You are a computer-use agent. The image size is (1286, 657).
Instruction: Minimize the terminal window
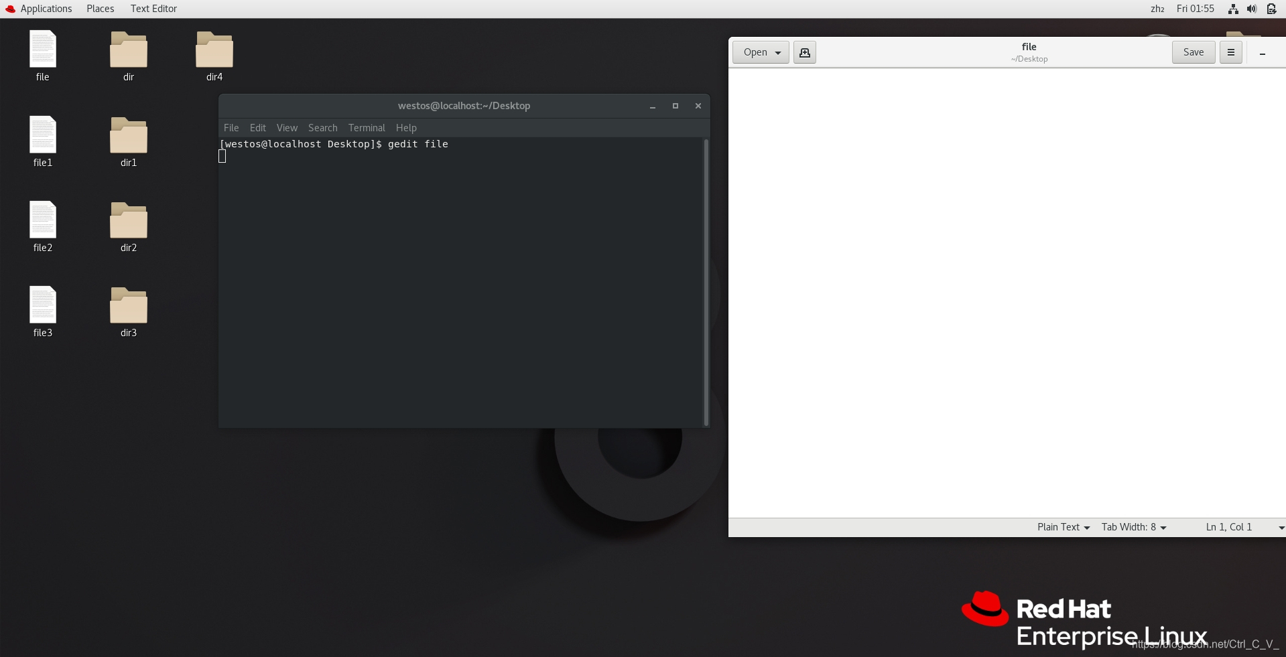(653, 106)
